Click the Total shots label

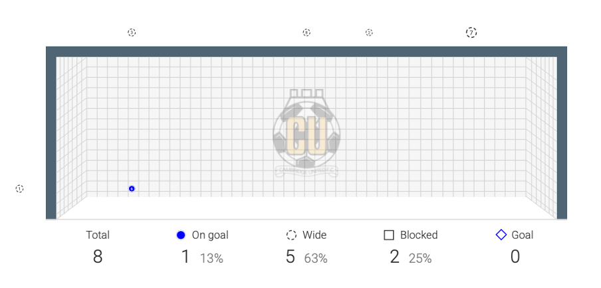pyautogui.click(x=98, y=235)
